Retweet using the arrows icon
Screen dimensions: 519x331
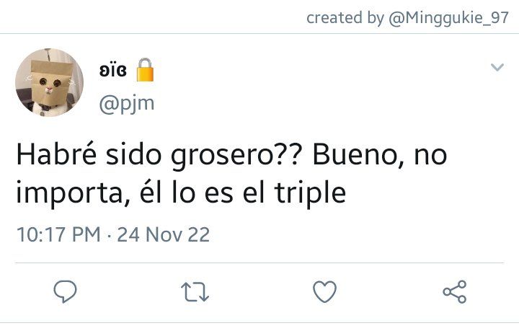pyautogui.click(x=195, y=292)
